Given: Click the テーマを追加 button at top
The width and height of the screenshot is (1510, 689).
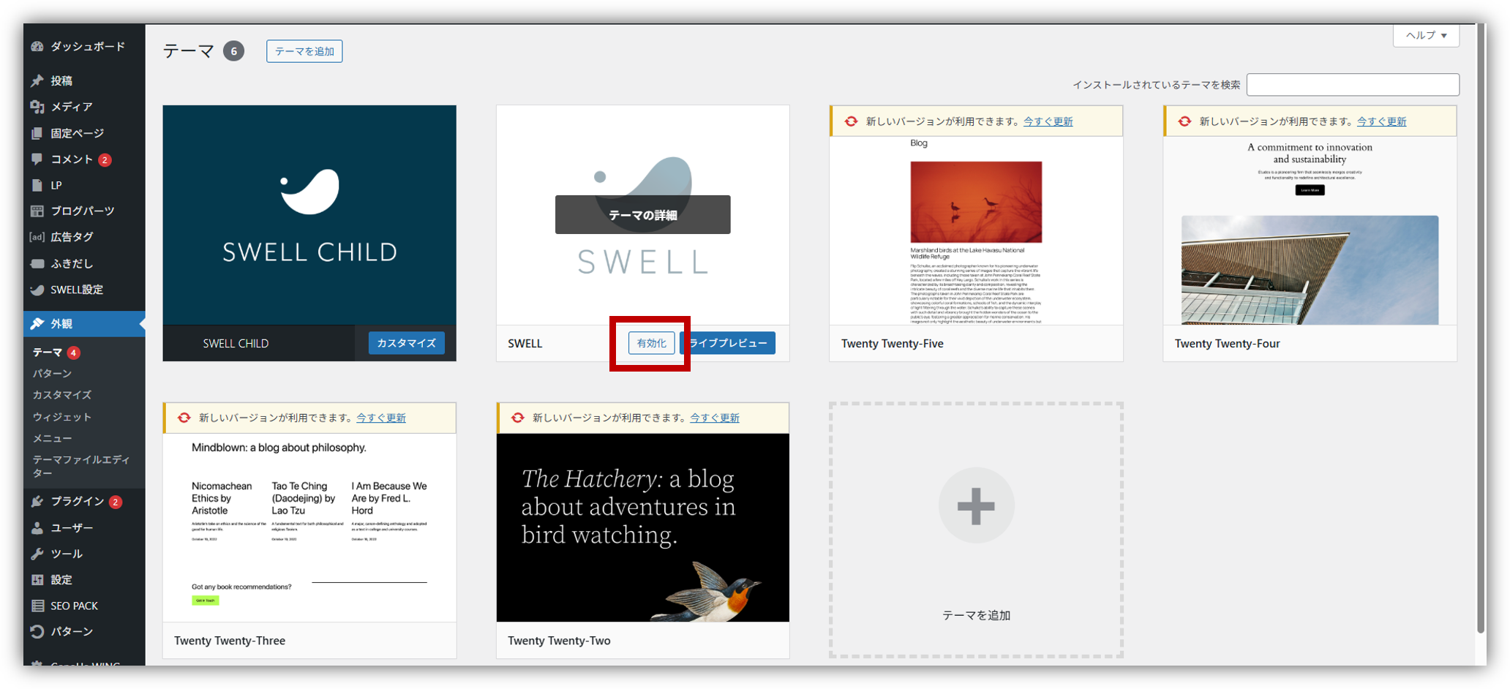Looking at the screenshot, I should pyautogui.click(x=304, y=51).
